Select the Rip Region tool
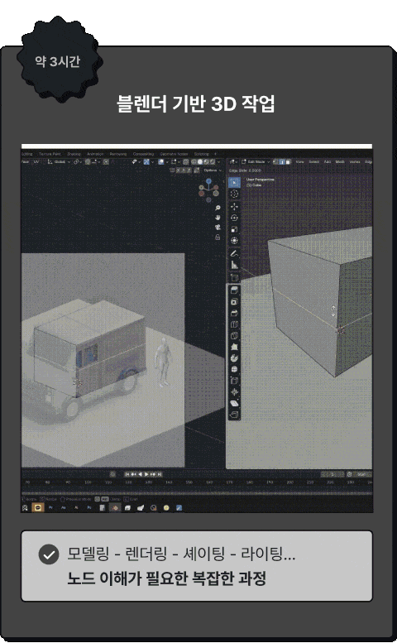397x643 pixels. (234, 415)
